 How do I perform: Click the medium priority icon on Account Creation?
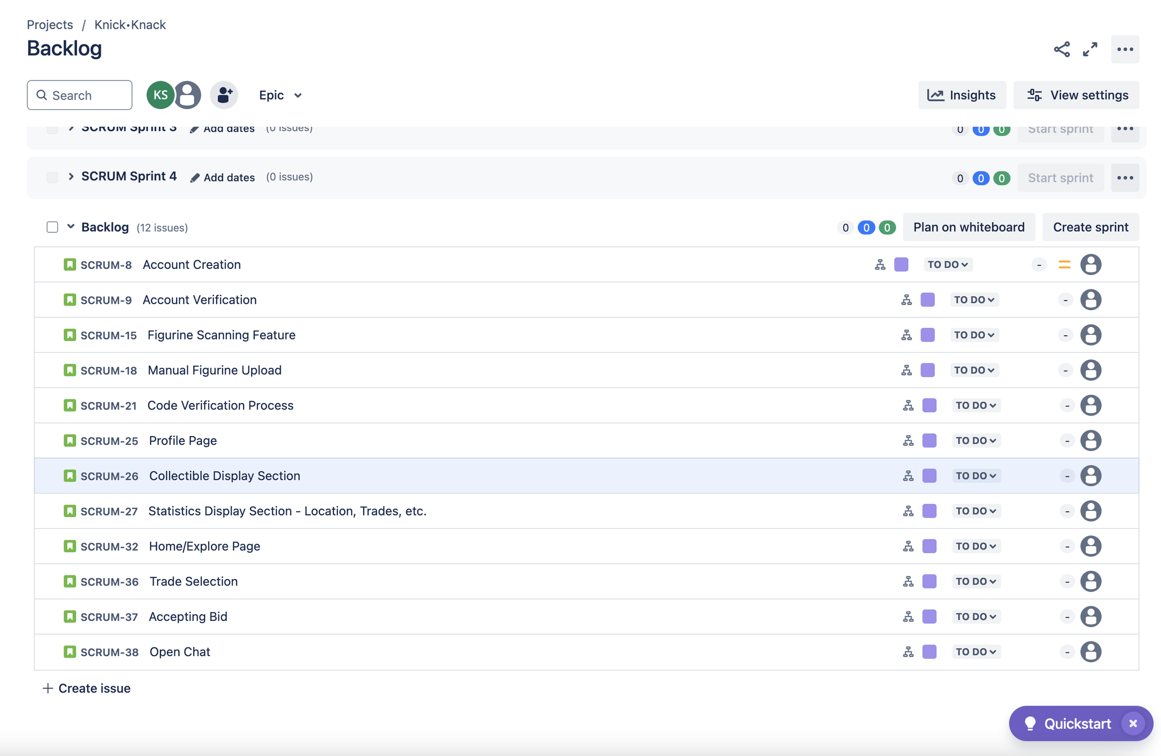click(1064, 265)
